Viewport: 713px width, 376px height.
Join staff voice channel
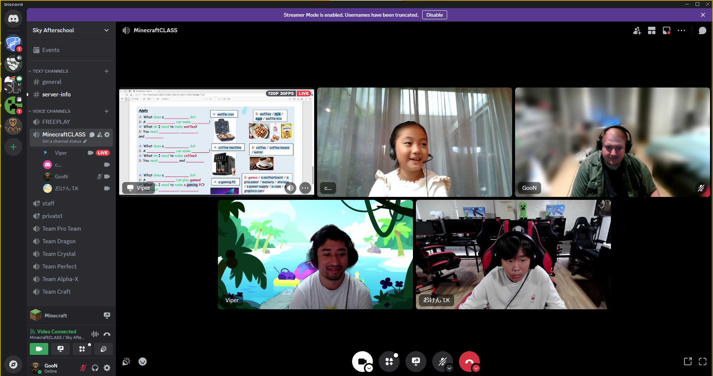coord(71,204)
